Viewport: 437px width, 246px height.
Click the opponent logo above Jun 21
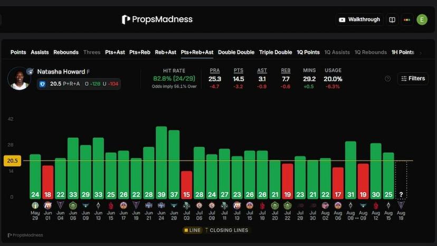(149, 205)
